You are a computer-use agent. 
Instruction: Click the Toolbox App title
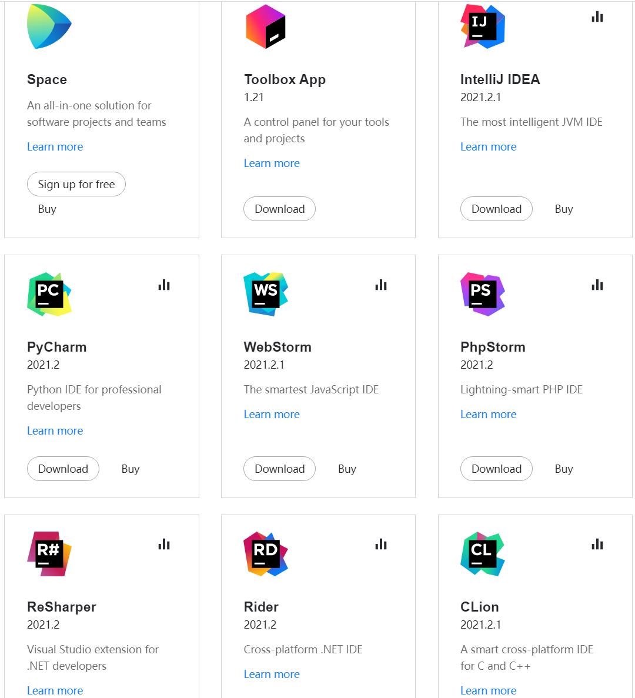(x=285, y=80)
